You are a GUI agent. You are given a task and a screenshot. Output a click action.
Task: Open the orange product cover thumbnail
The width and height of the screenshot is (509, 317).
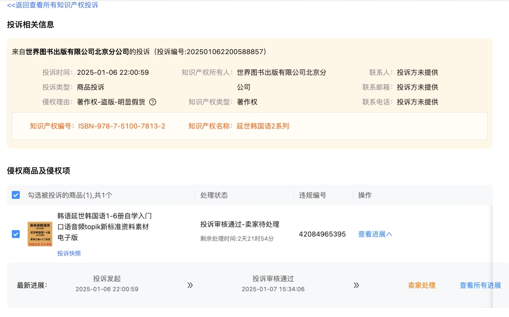point(40,234)
